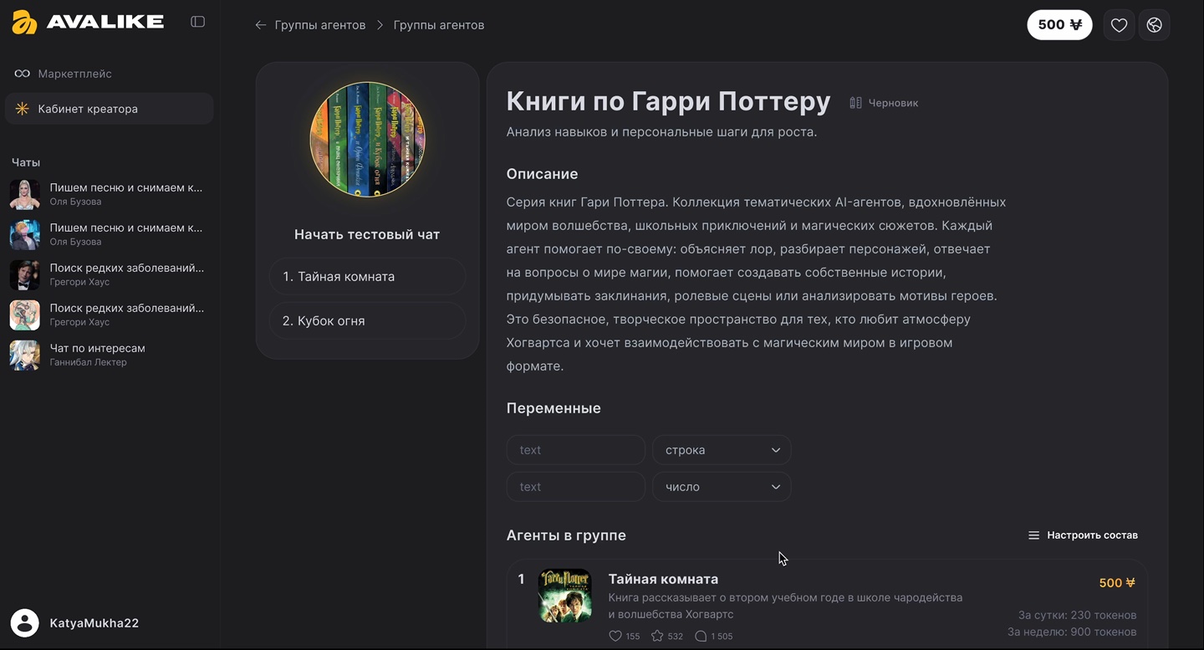Screen dimensions: 1204x650
Task: Like the Тайная комната agent (155)
Action: (615, 636)
